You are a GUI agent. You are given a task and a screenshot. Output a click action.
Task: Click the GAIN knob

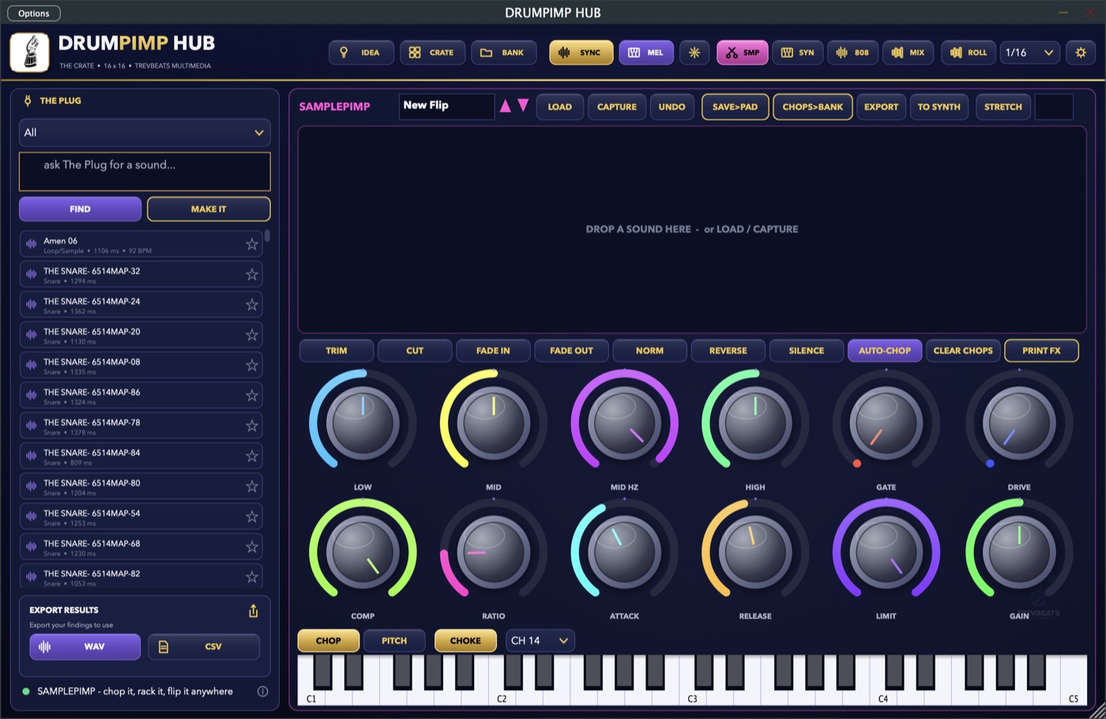tap(1019, 551)
